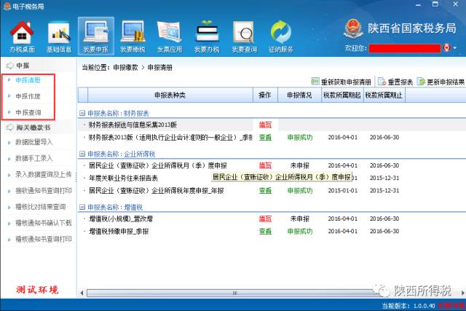
Task: Click the scrollbar left arrow
Action: coord(82,294)
